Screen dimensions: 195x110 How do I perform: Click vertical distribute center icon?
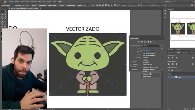[173, 64]
